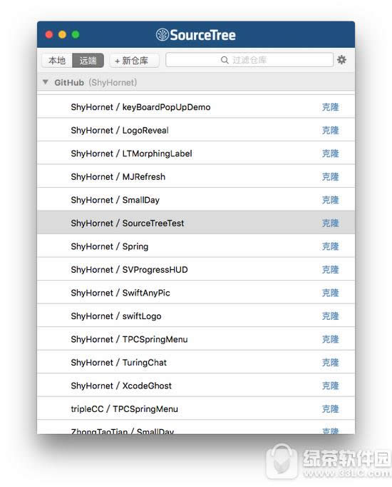Clone the swiftLogo repository
The width and height of the screenshot is (392, 487).
[330, 316]
